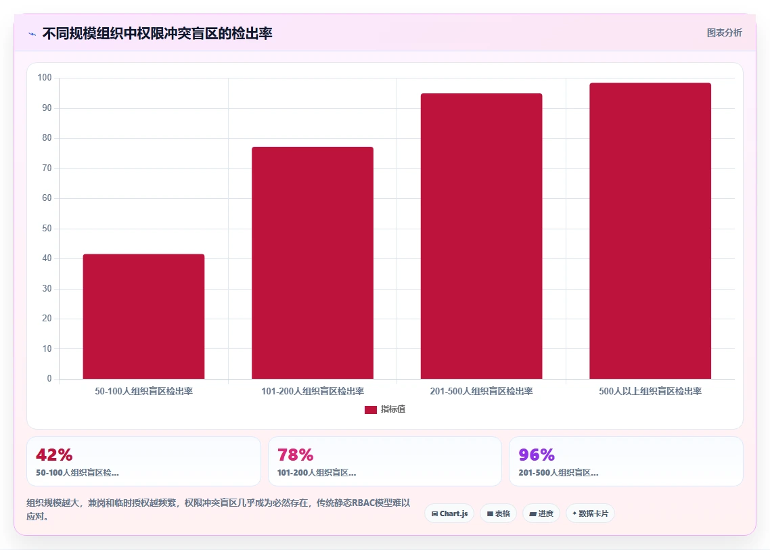Open the 96% data card

(x=626, y=461)
